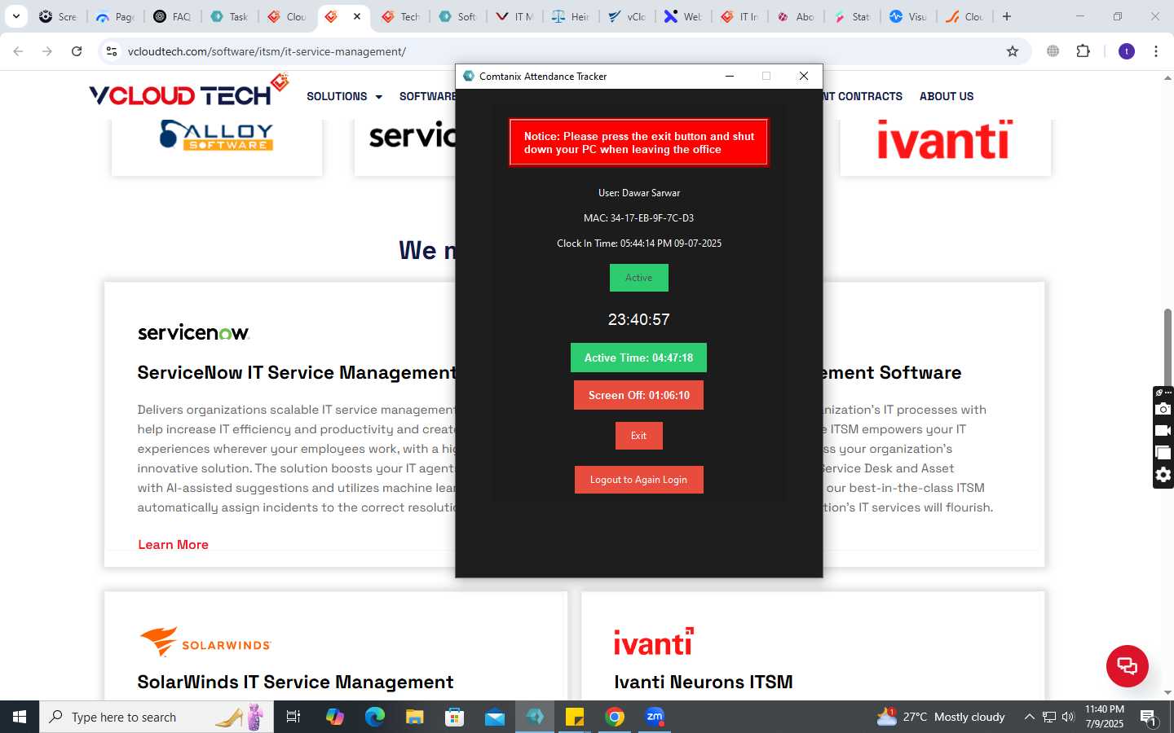View site information icon in address bar
The height and width of the screenshot is (733, 1174).
pos(112,51)
